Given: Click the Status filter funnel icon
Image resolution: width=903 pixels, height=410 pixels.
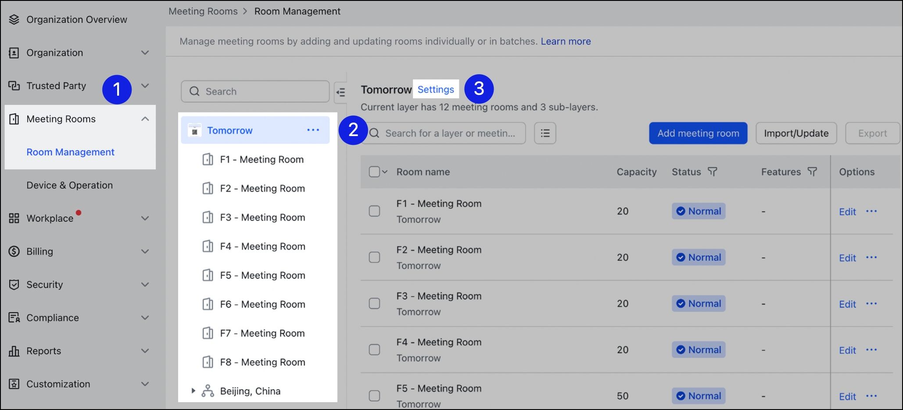Looking at the screenshot, I should [713, 172].
